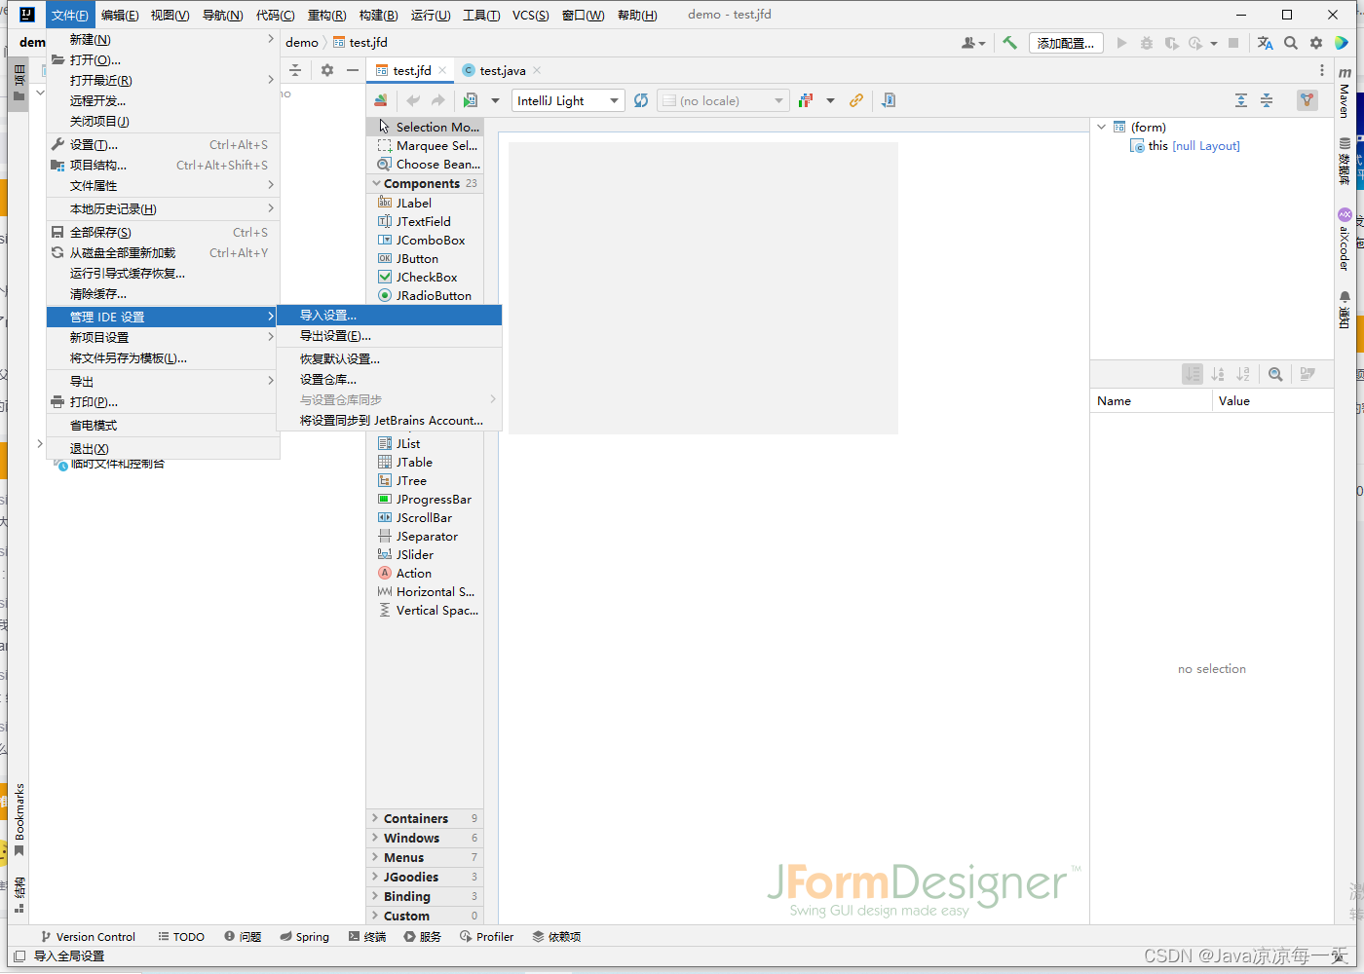The width and height of the screenshot is (1364, 974).
Task: Expand the JGoodies palette category
Action: (x=426, y=877)
